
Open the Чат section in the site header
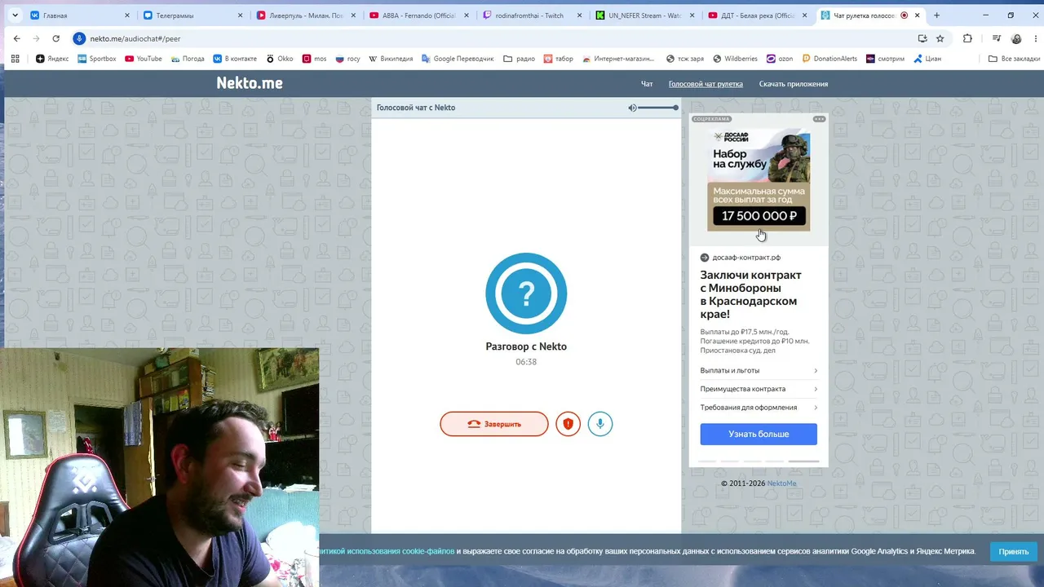(x=647, y=84)
